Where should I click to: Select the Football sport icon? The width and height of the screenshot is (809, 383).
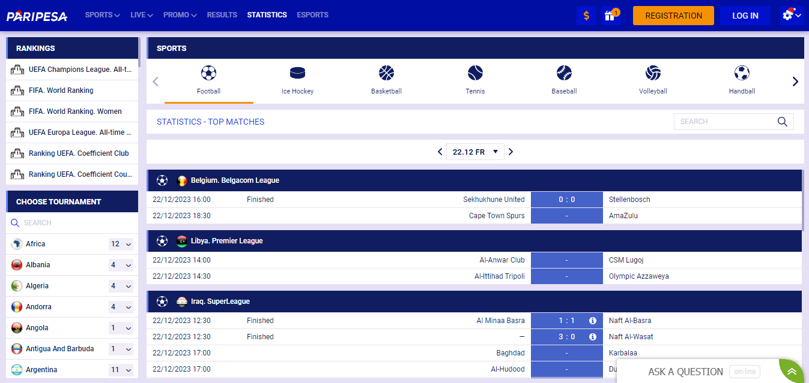coord(208,73)
